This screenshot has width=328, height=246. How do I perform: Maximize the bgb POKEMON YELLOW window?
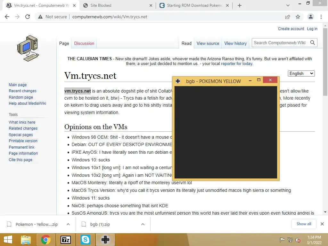259,80
